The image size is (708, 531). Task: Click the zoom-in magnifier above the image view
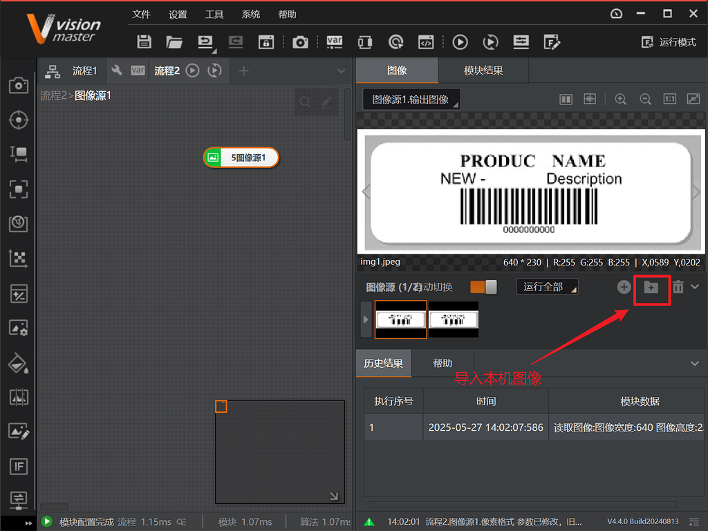[620, 99]
